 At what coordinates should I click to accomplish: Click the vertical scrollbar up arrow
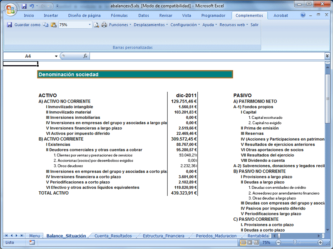[327, 67]
